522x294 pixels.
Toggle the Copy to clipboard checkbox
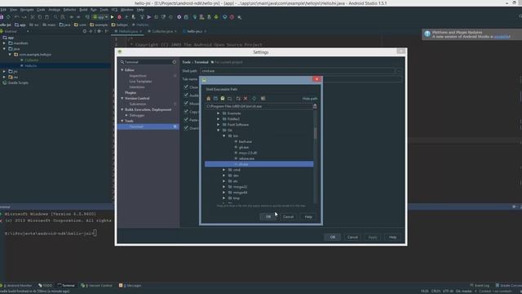186,112
